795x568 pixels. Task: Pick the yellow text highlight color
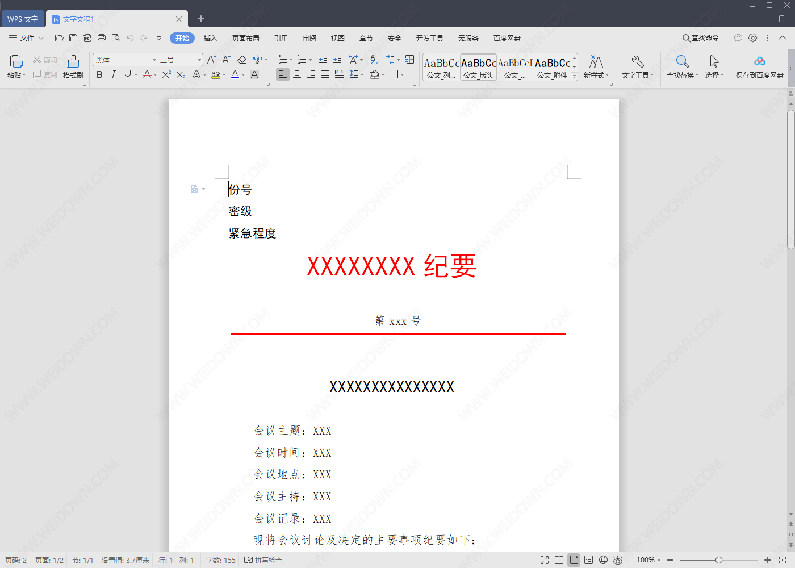pos(216,74)
